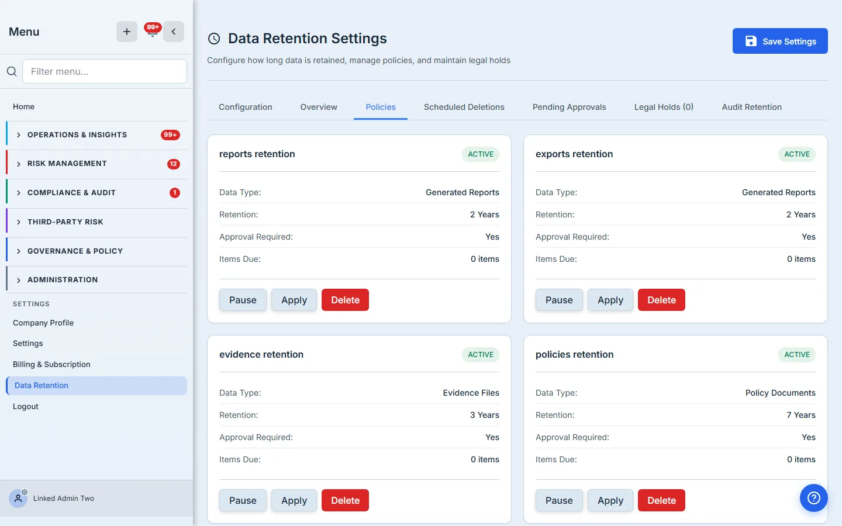Click the 12 badge on Risk Management
The width and height of the screenshot is (842, 526).
174,164
